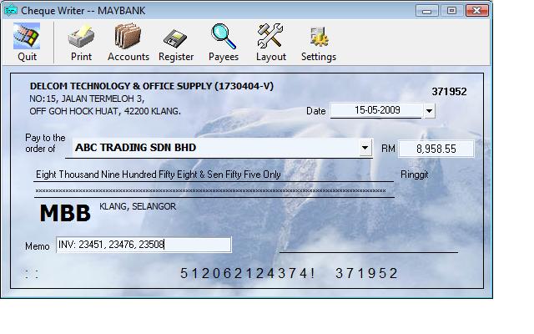The height and width of the screenshot is (334, 534).
Task: Expand the payee name dropdown arrow
Action: coord(365,149)
